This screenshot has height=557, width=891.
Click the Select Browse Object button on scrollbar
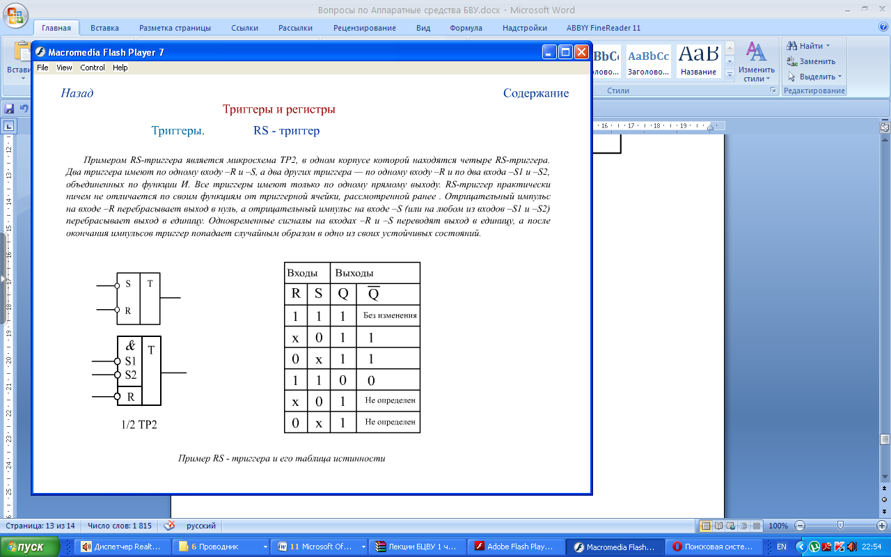[x=885, y=500]
